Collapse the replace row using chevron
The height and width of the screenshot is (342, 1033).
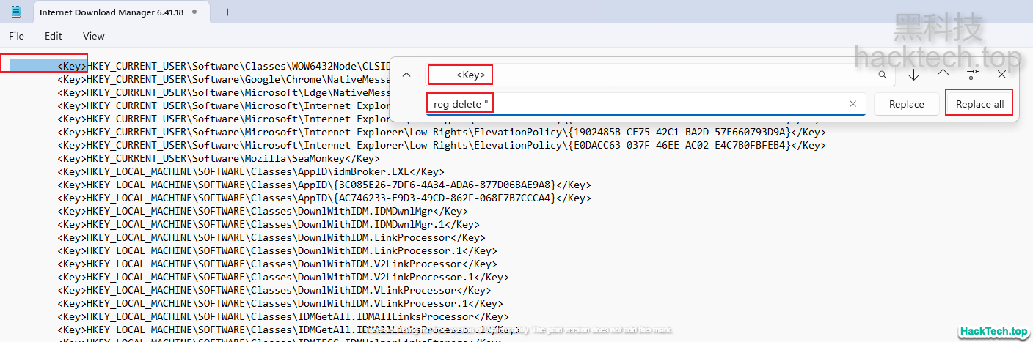406,75
